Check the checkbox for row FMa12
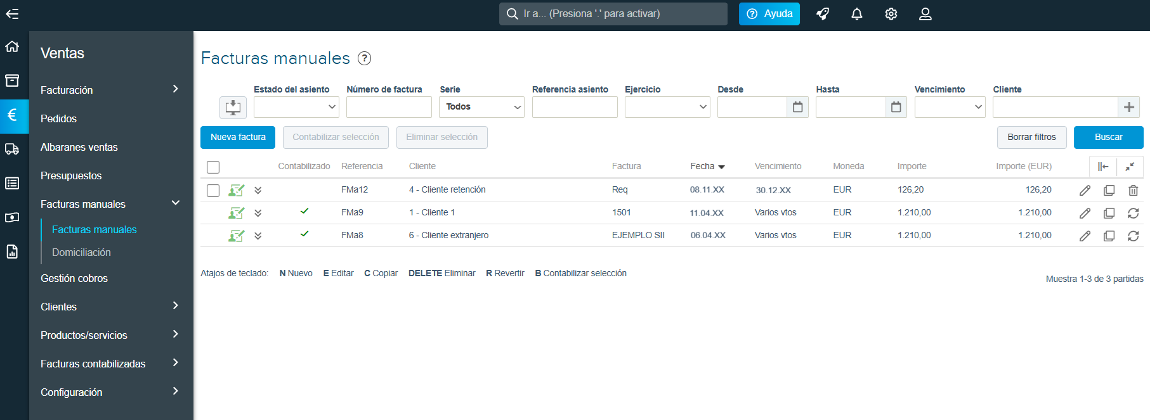Screen dimensions: 1150x420 point(213,190)
